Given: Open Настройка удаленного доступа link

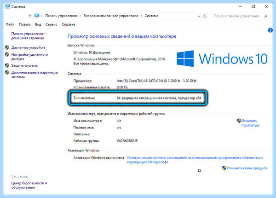Looking at the screenshot, I should (x=29, y=57).
